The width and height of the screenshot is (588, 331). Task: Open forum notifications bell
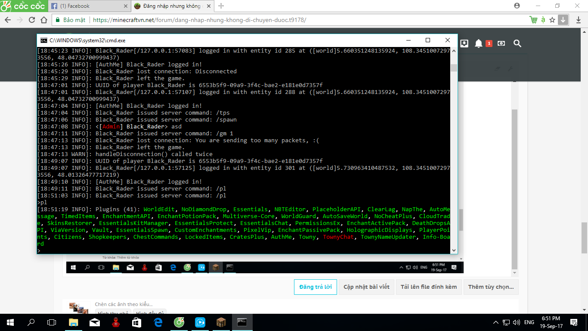click(x=479, y=43)
